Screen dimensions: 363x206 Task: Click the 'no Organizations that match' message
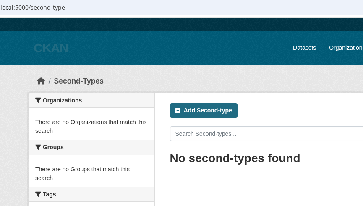point(91,126)
